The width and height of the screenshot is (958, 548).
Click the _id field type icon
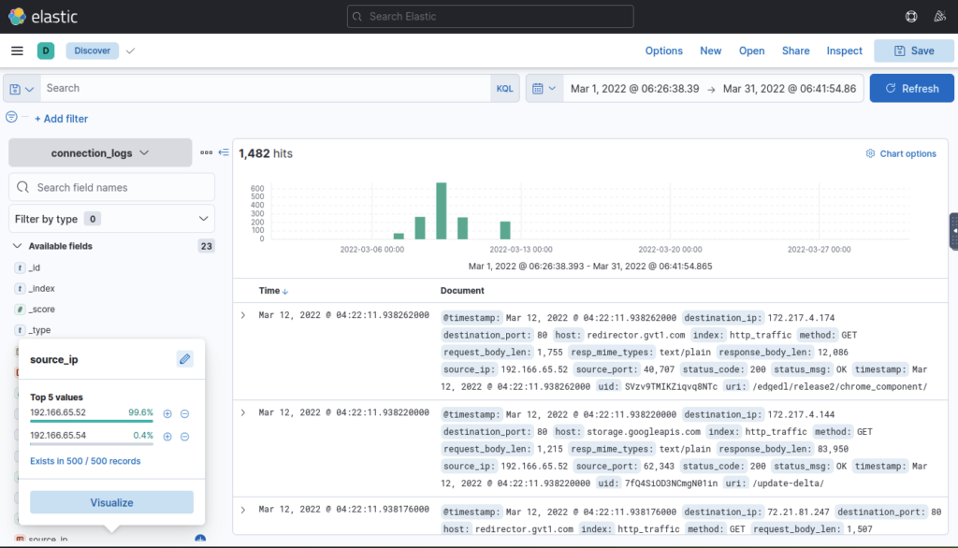point(21,267)
